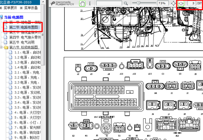Click the document icon beside 9、电源、制动灯
The image size is (203, 140).
coord(11,137)
